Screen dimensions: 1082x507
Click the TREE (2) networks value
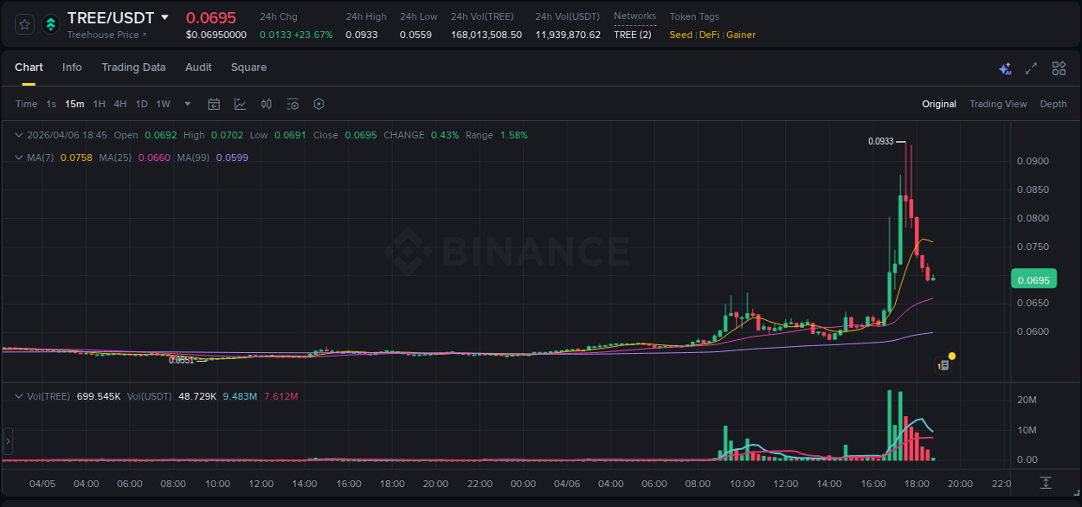tap(633, 35)
